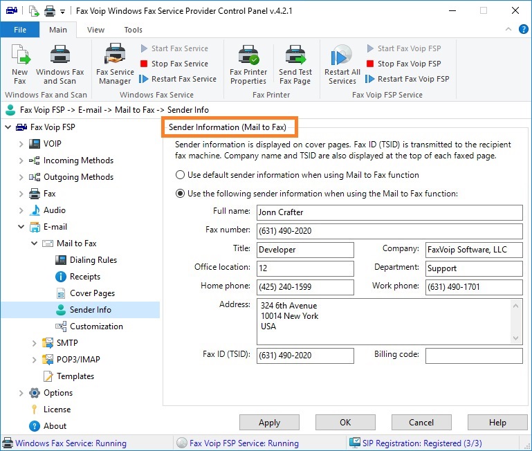Viewport: 532px width, 451px height.
Task: Restart the Windows Fax Service
Action: click(178, 79)
